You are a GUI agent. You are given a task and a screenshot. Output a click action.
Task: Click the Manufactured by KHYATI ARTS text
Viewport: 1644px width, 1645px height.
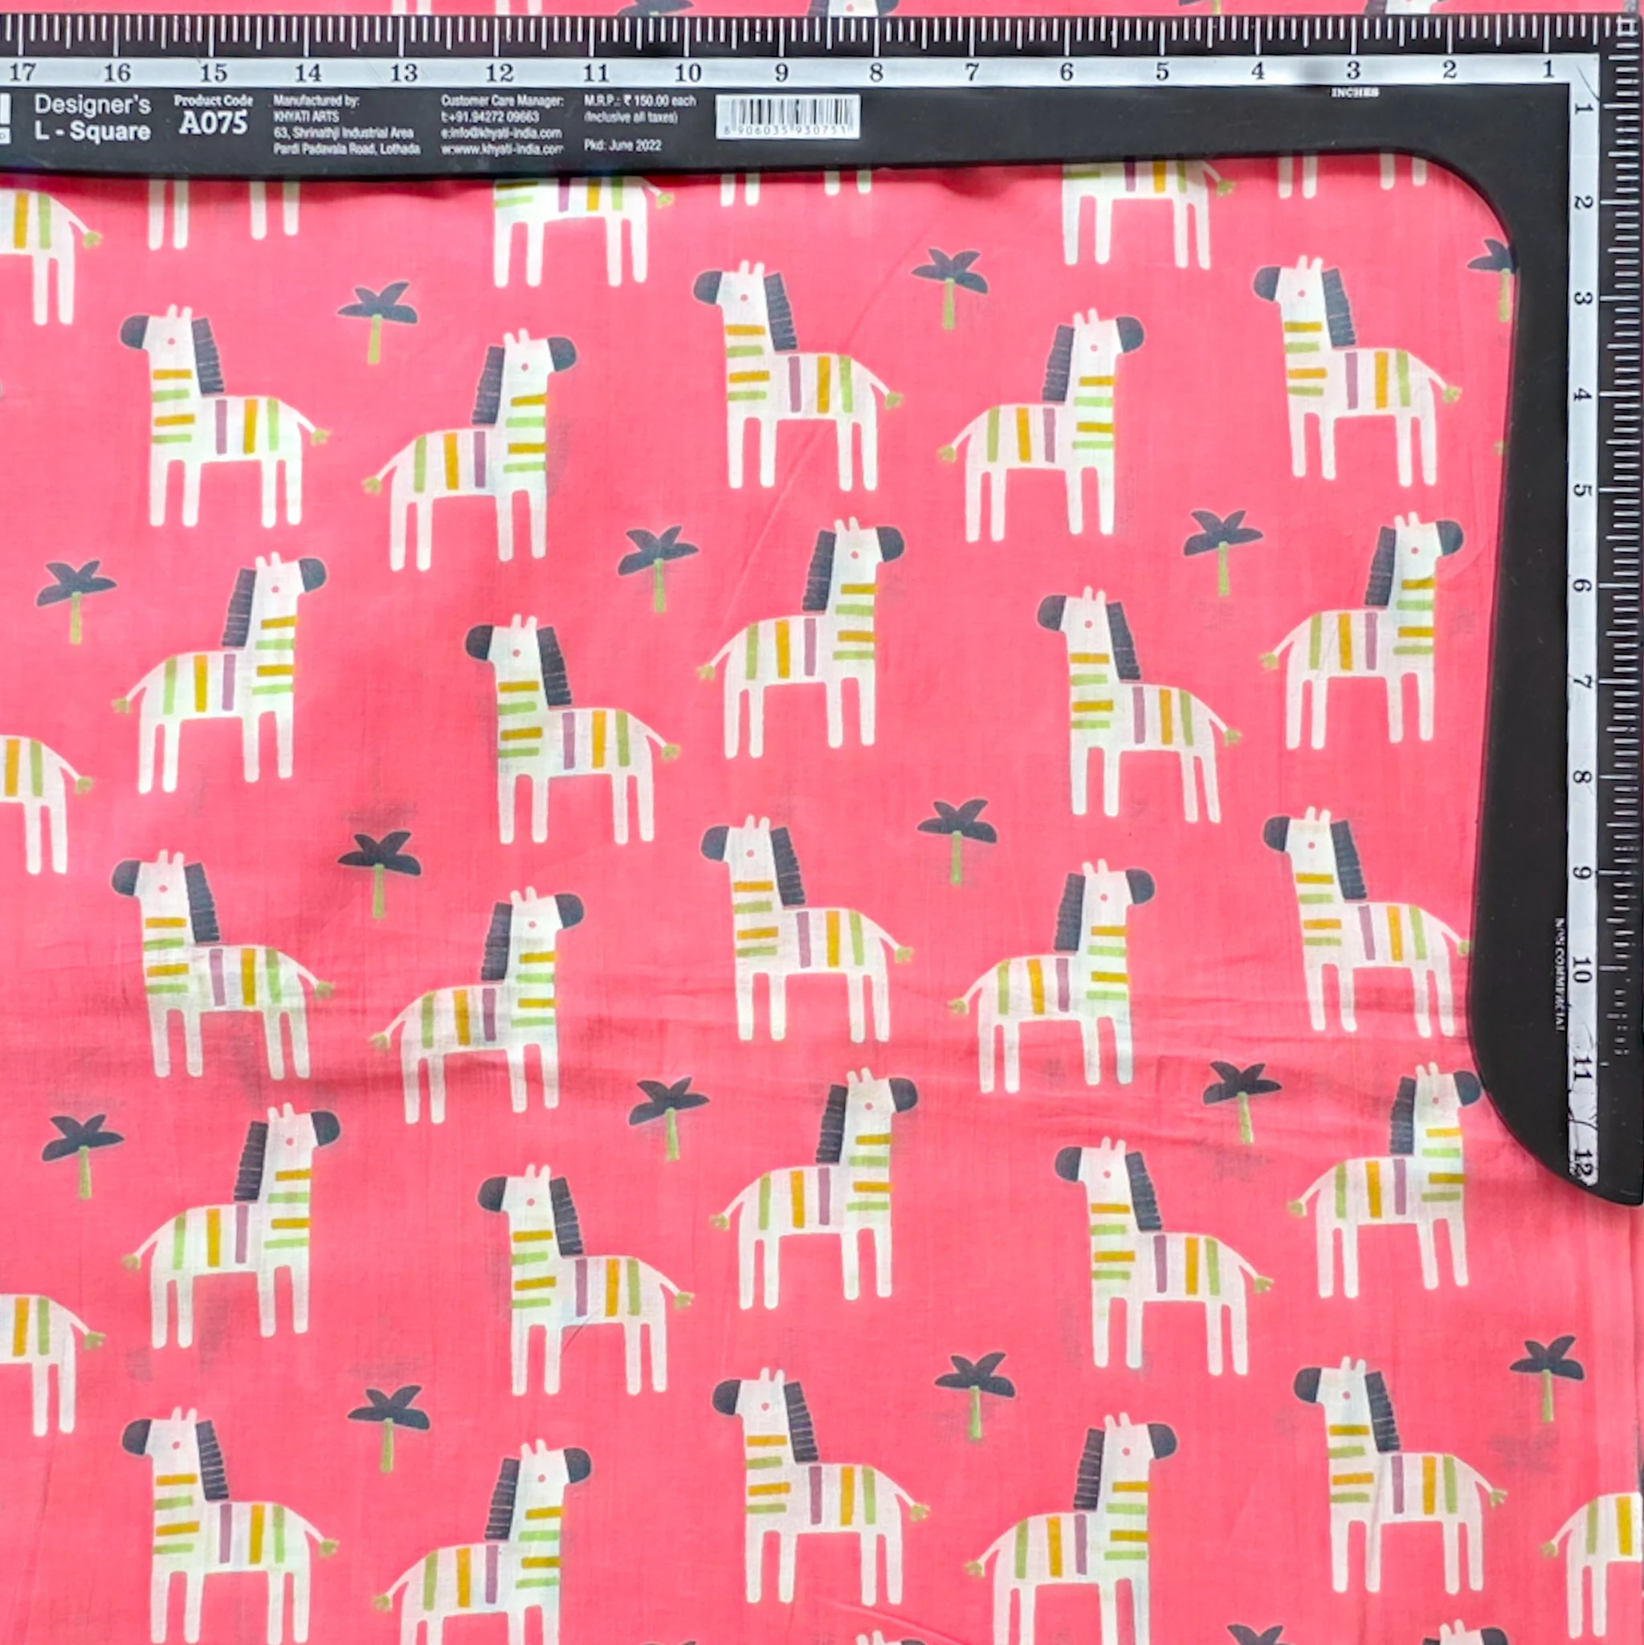click(316, 108)
